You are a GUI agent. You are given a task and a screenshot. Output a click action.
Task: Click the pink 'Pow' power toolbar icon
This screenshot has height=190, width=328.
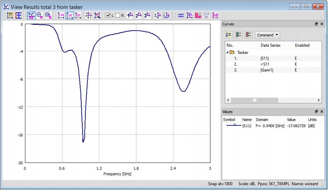[x=198, y=15]
